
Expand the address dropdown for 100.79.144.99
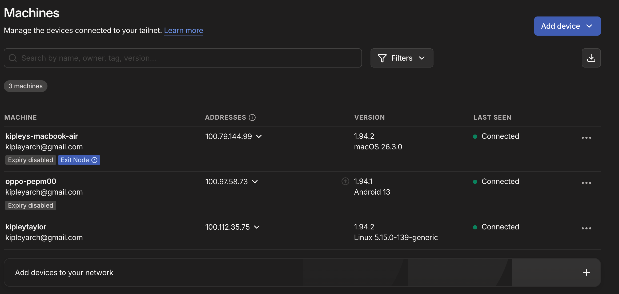tap(259, 136)
